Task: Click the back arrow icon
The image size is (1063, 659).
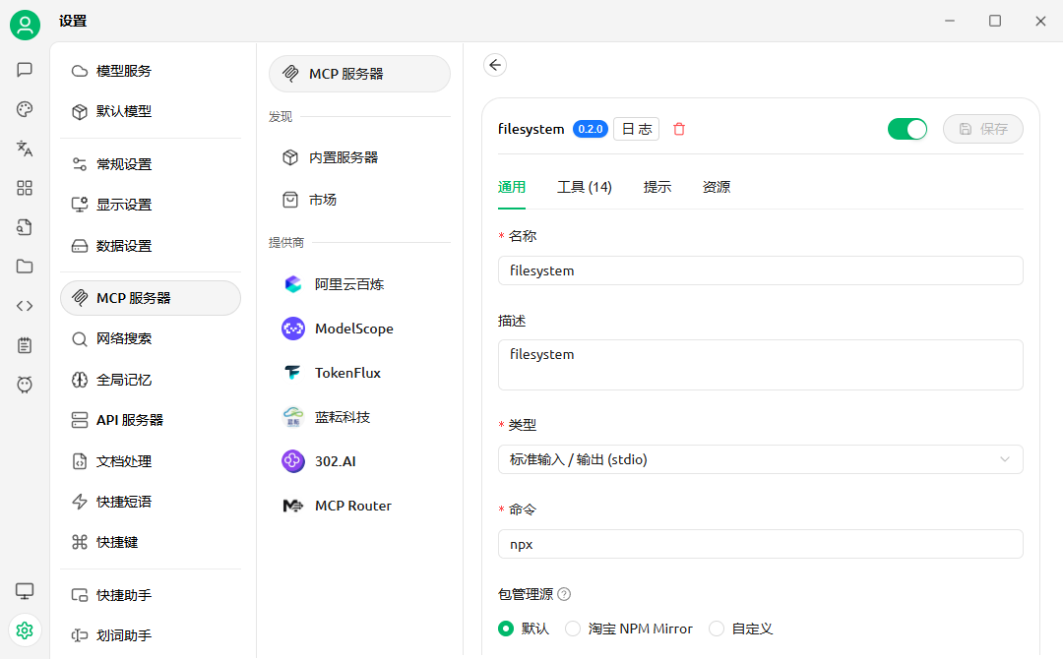Action: [x=495, y=65]
